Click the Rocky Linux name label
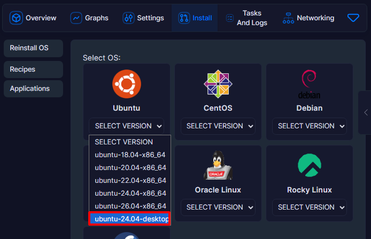Viewport: 371px width, 239px height. click(x=309, y=190)
